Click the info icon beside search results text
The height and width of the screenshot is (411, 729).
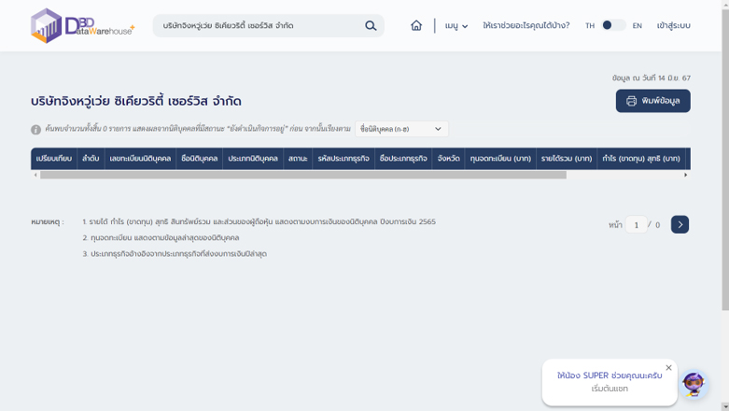35,130
